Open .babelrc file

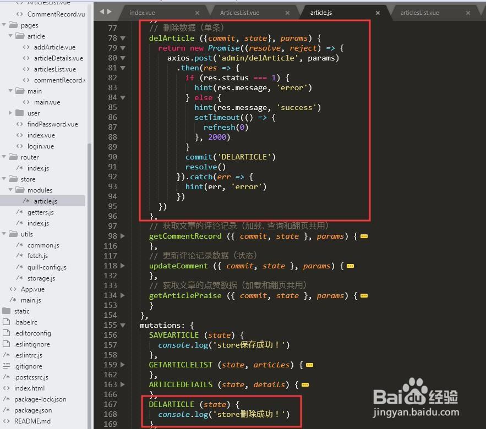pos(26,322)
